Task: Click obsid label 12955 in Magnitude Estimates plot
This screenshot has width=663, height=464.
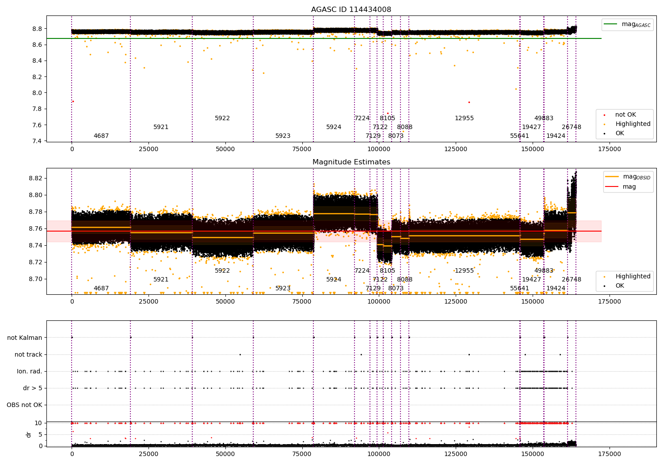Action: 464,271
